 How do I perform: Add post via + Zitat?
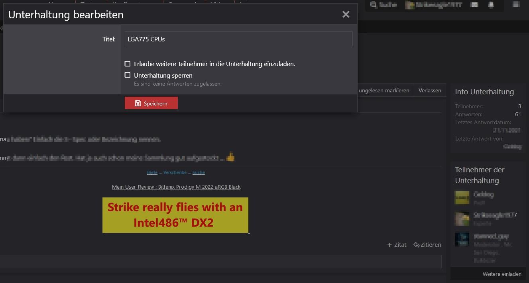pos(397,245)
